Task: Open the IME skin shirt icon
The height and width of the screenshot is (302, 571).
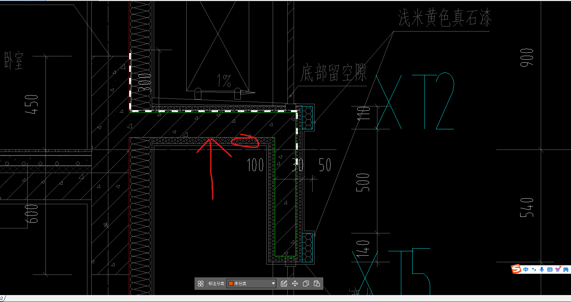Action: pyautogui.click(x=558, y=269)
